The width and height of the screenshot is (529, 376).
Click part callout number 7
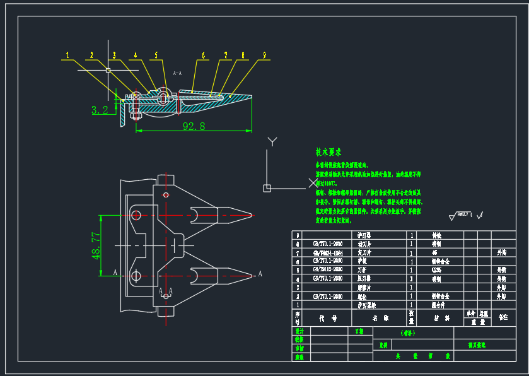coord(226,55)
